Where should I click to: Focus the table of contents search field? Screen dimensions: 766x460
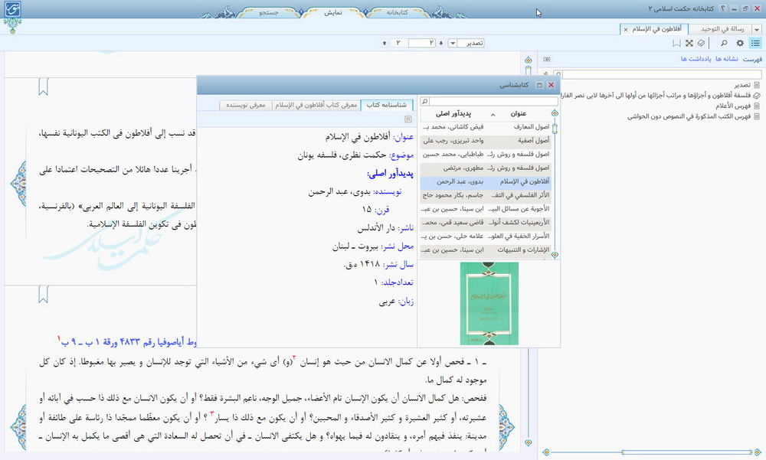tap(662, 74)
